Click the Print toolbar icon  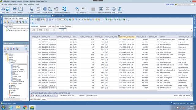14,10
